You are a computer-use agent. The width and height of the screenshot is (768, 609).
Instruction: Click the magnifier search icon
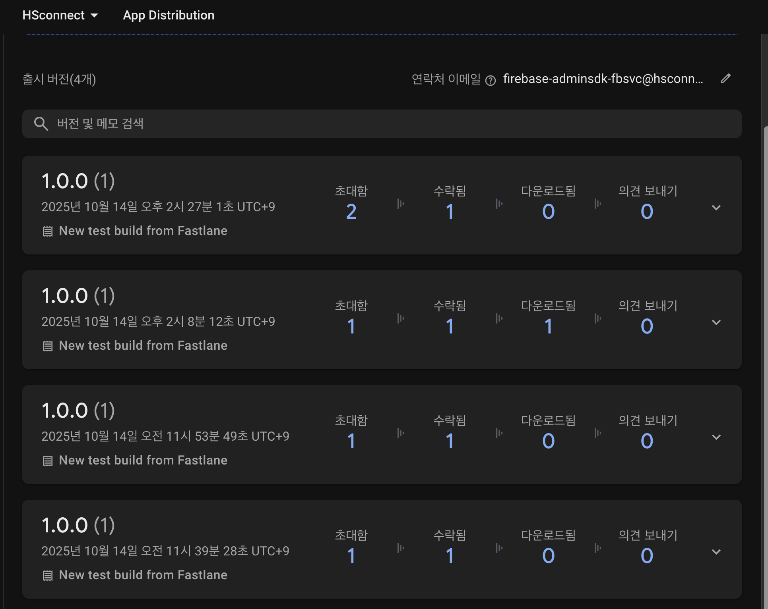pyautogui.click(x=41, y=124)
